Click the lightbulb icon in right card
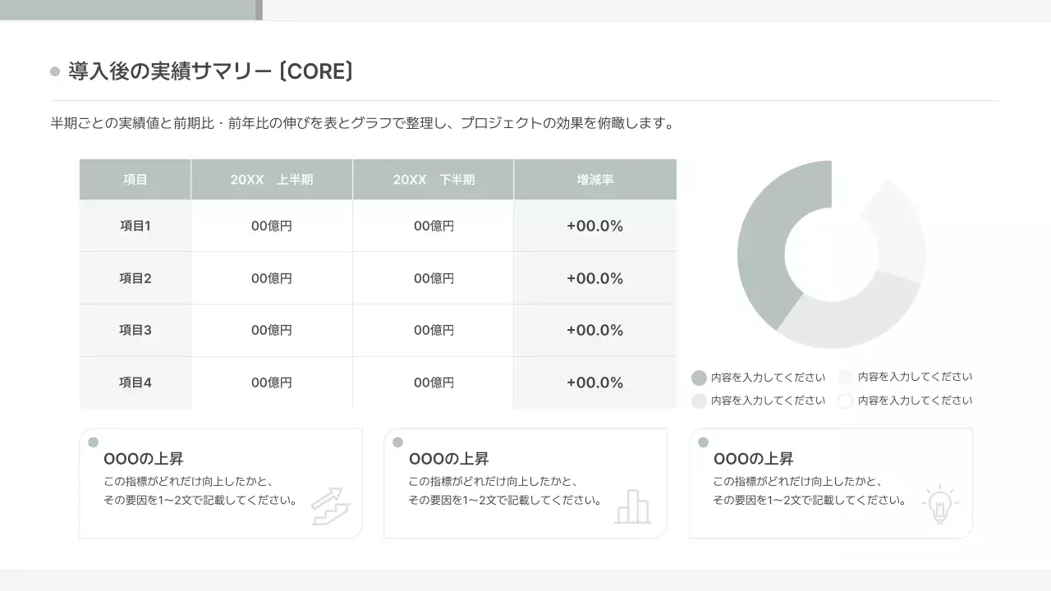 939,503
